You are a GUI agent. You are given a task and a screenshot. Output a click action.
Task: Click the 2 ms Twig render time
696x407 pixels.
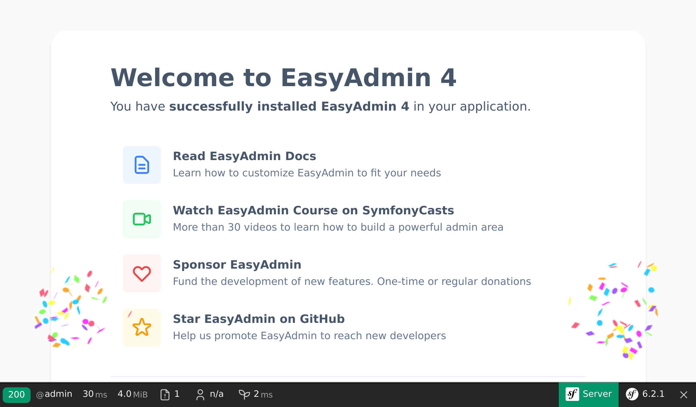pyautogui.click(x=263, y=394)
